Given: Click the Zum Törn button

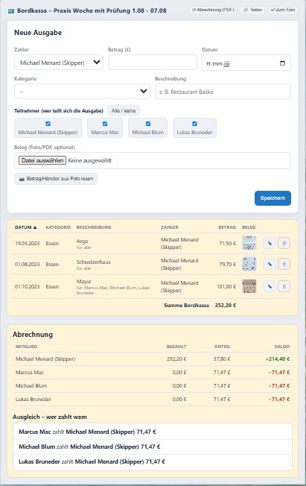Looking at the screenshot, I should [283, 10].
